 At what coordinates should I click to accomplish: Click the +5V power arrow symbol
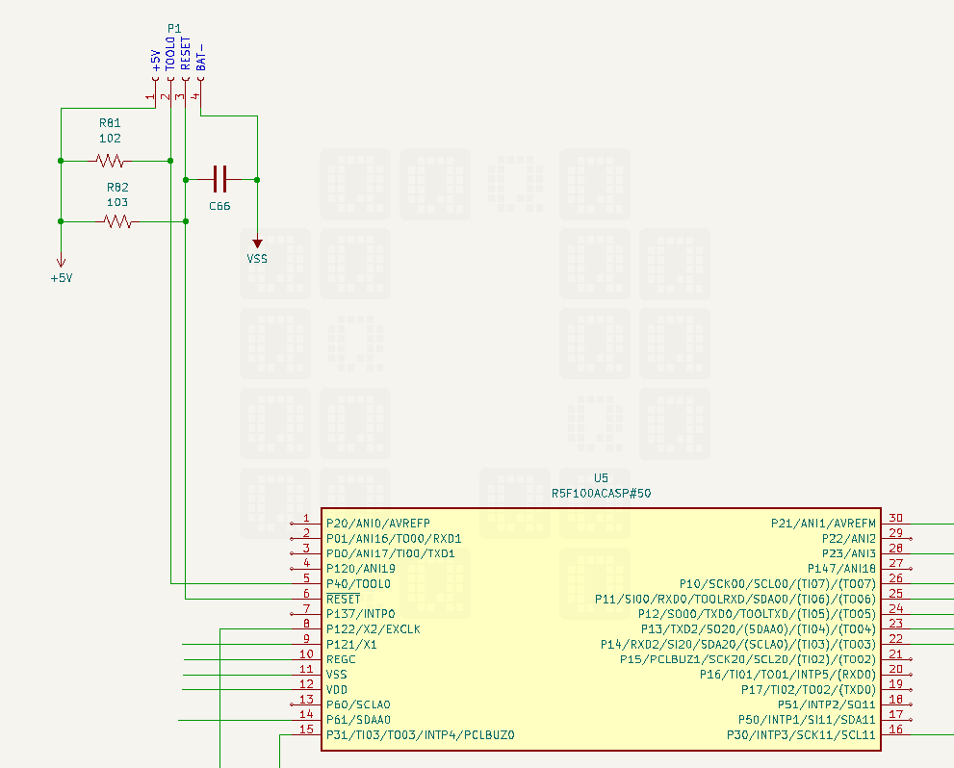click(61, 262)
